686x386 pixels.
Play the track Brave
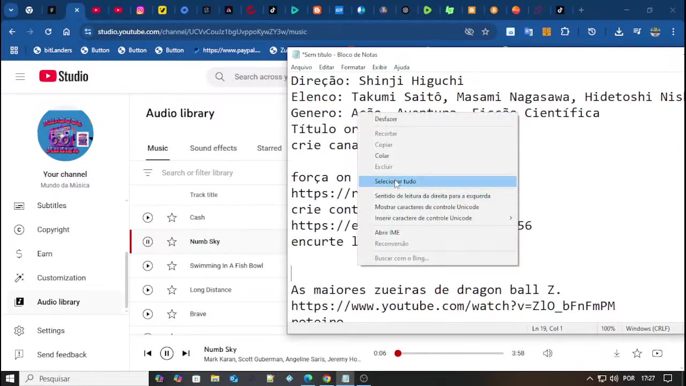[148, 314]
